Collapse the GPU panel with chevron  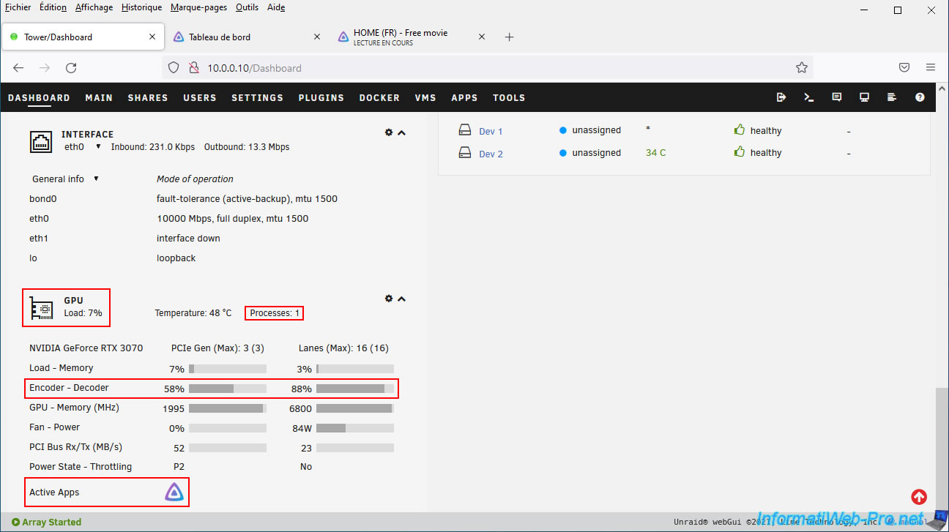(x=401, y=299)
